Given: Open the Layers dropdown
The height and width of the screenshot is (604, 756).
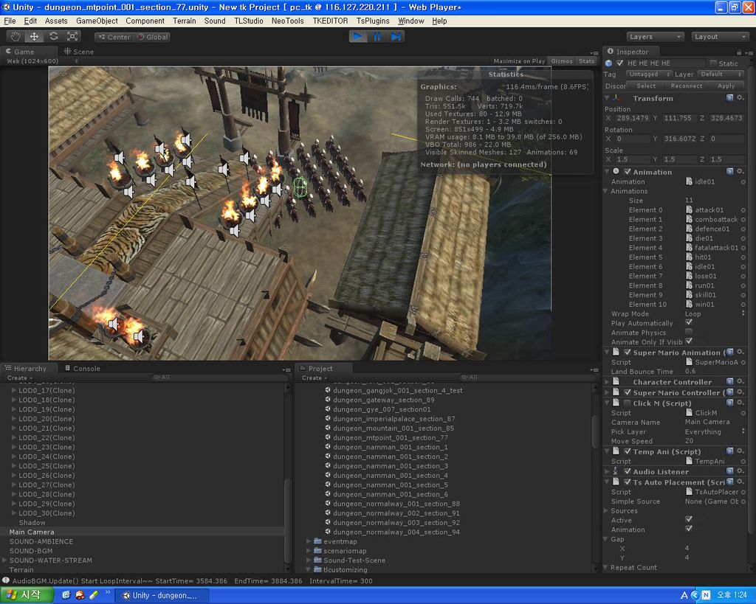Looking at the screenshot, I should pos(656,37).
